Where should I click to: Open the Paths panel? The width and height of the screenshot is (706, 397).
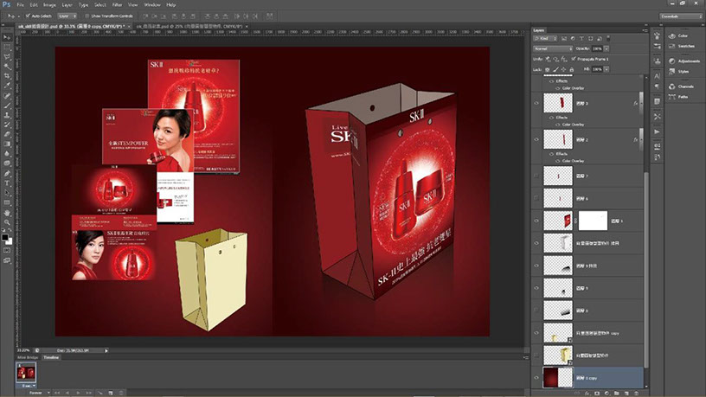[x=684, y=96]
